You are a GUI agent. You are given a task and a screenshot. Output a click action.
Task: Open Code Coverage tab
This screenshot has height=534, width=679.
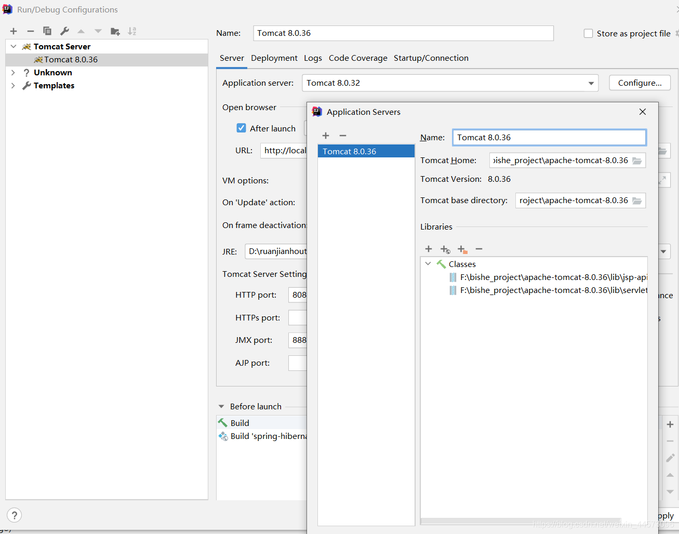[358, 58]
